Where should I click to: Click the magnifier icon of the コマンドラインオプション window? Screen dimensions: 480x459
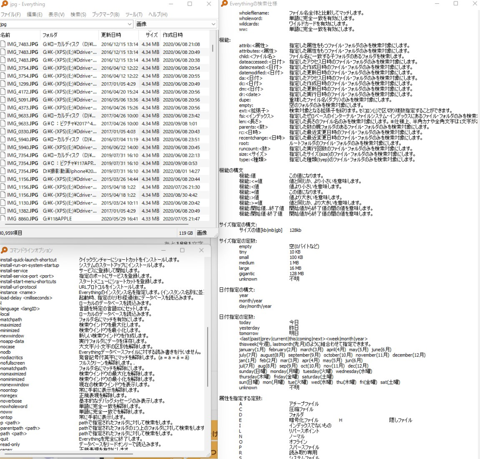click(4, 250)
